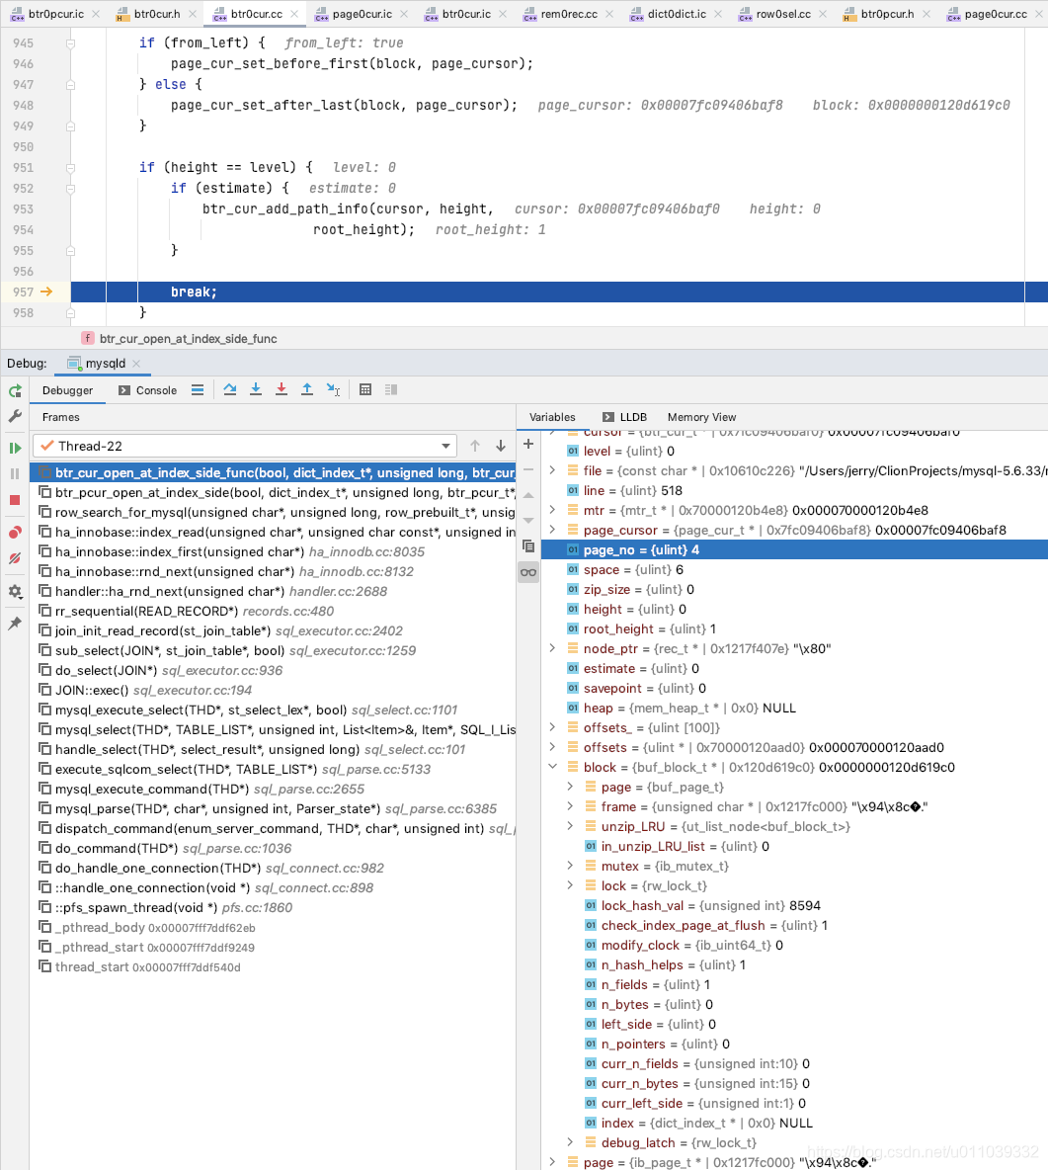This screenshot has width=1048, height=1170.
Task: Open the LLDB tab
Action: (x=625, y=417)
